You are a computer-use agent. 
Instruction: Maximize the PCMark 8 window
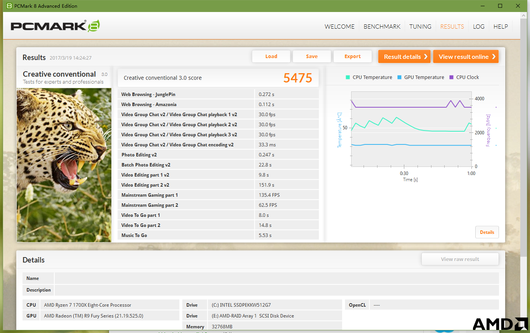(500, 6)
